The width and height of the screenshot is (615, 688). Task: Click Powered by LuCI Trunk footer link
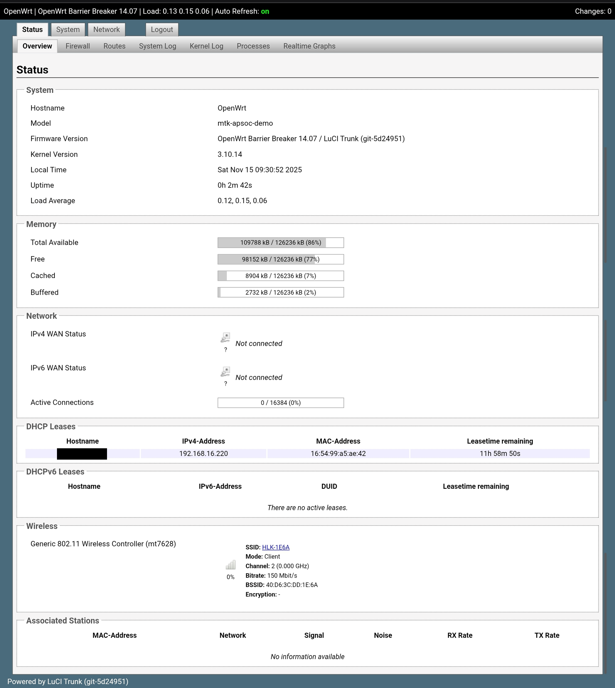point(68,682)
